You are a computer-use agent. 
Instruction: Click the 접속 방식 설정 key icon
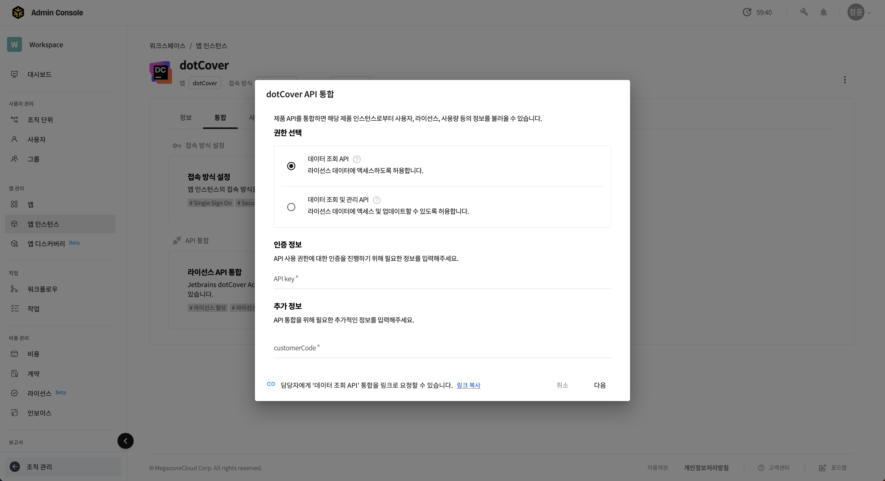(x=177, y=146)
